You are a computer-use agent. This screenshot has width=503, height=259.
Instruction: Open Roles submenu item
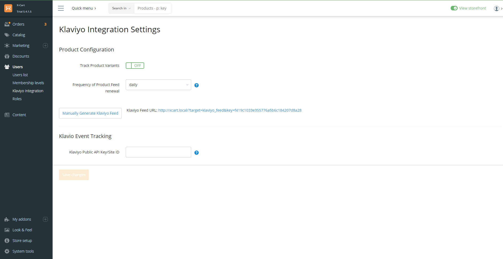click(17, 99)
